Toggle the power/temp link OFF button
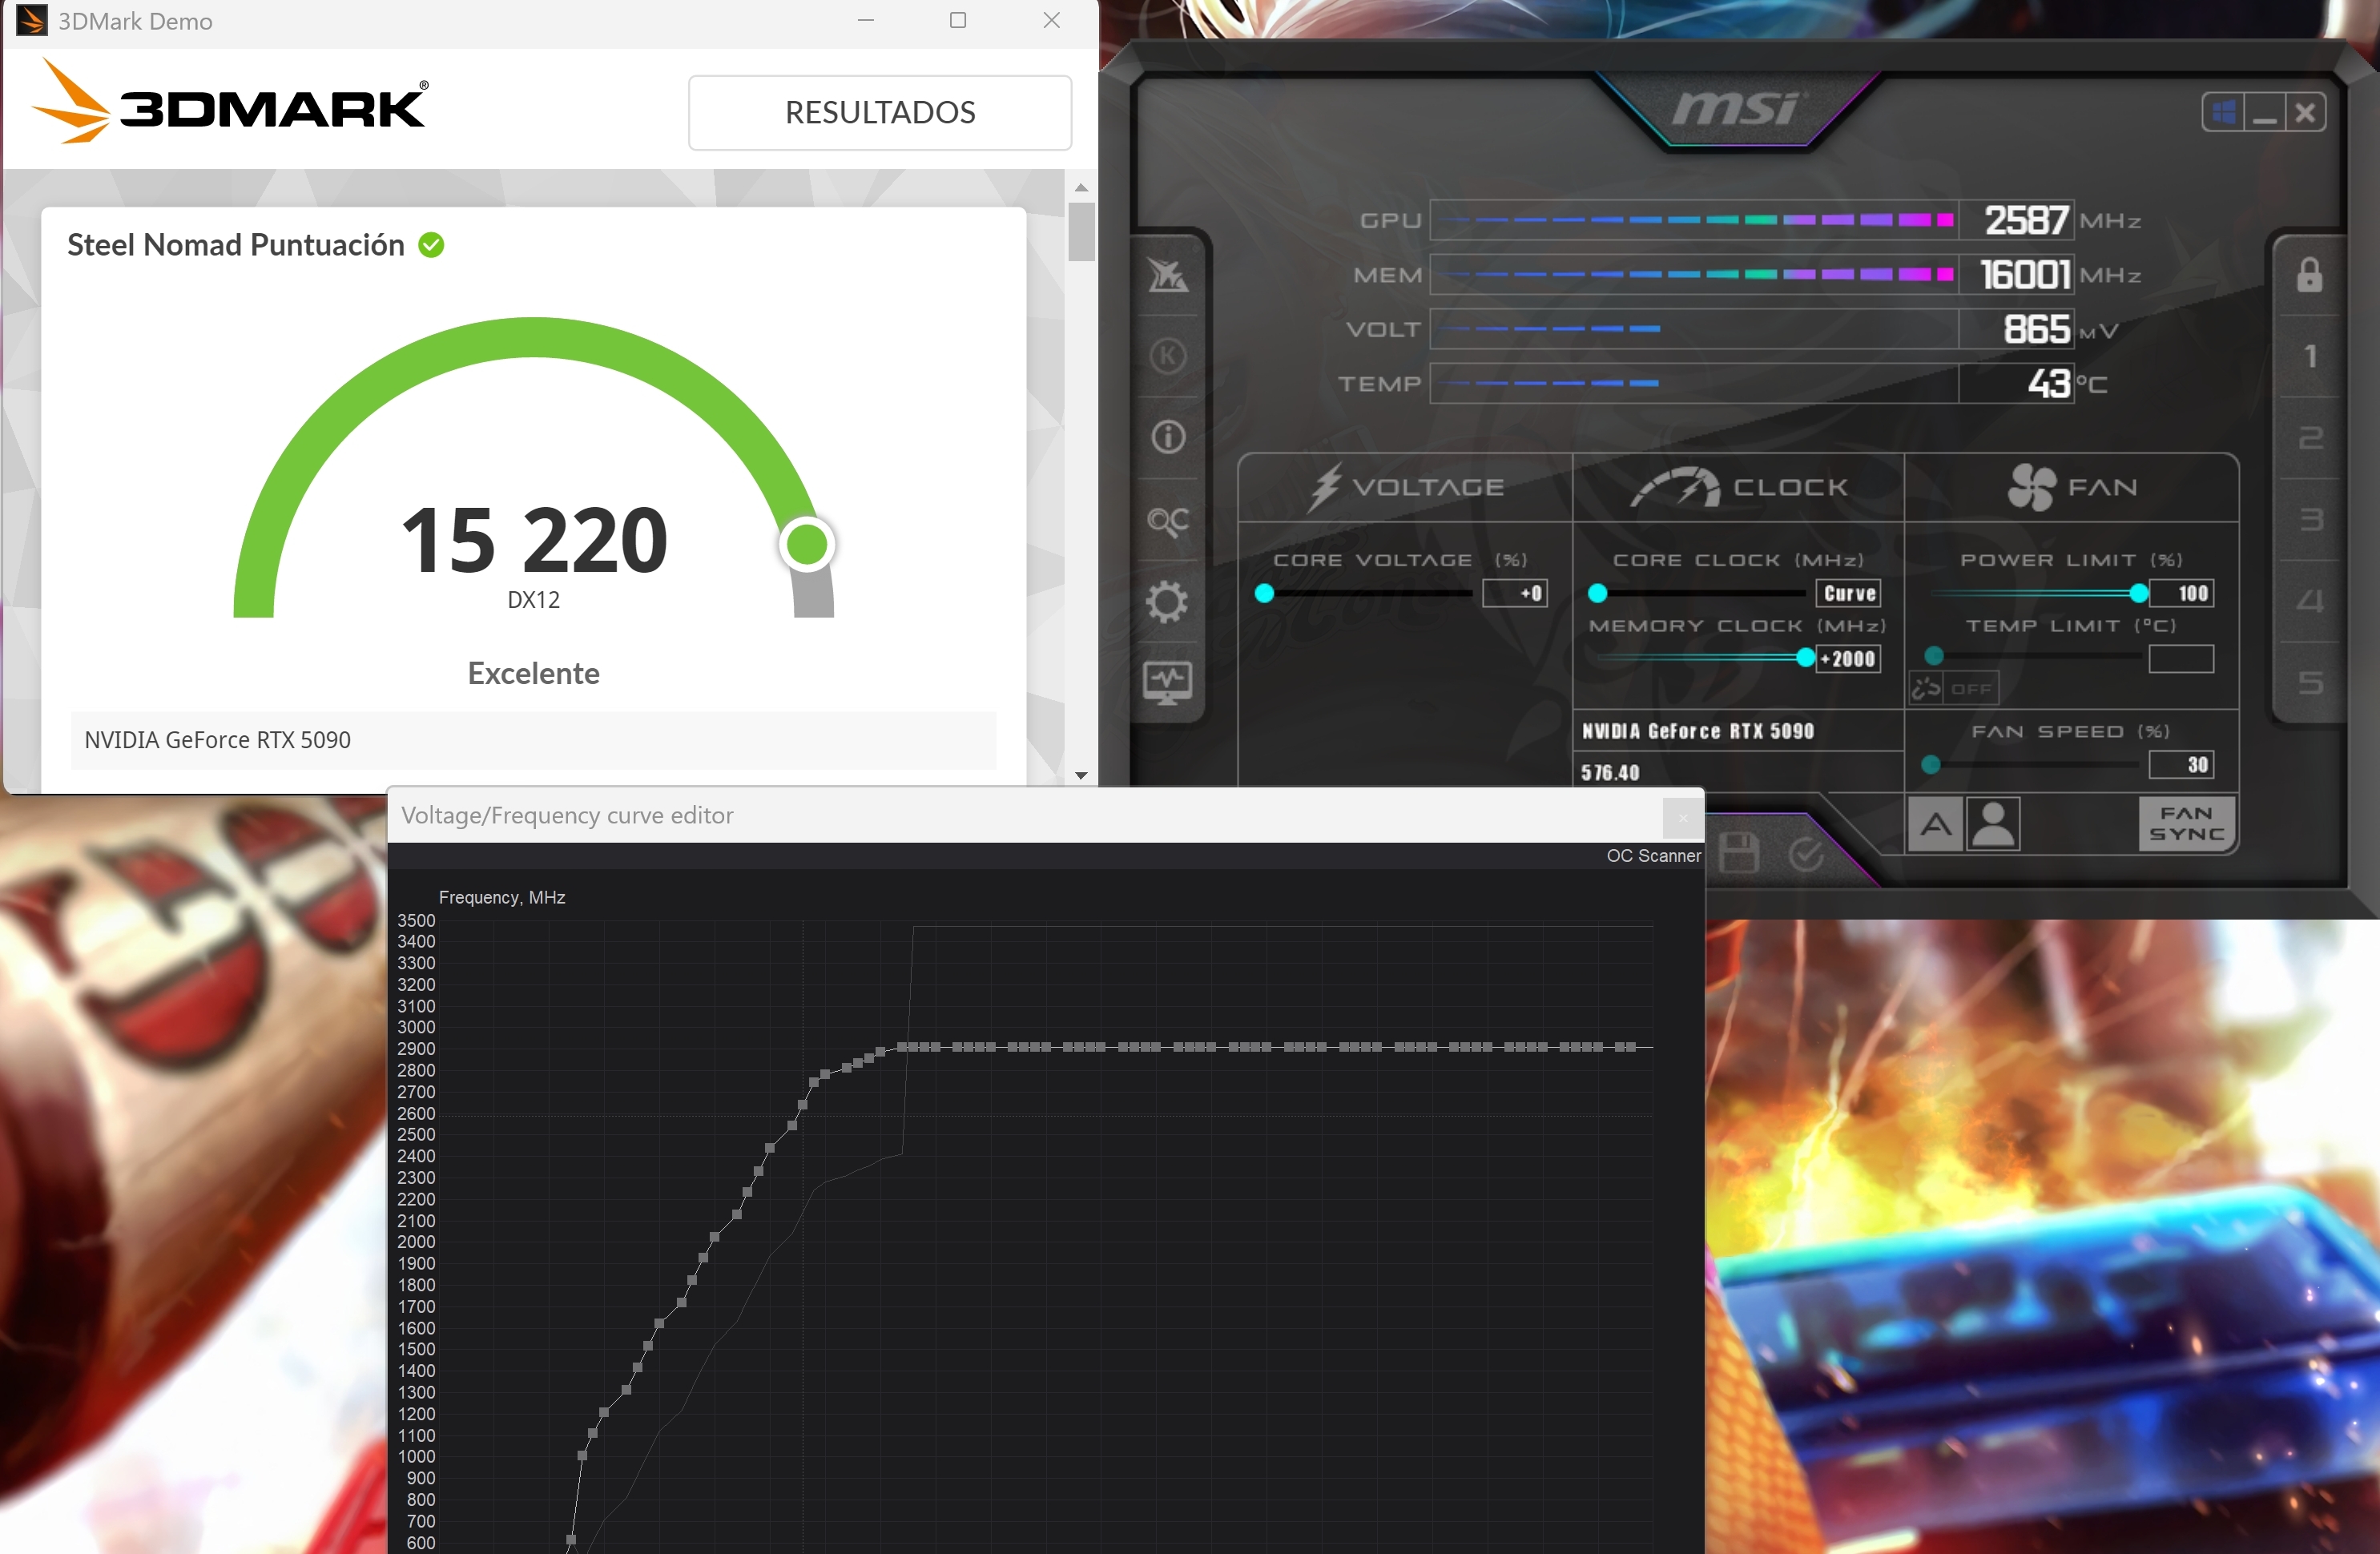The width and height of the screenshot is (2380, 1554). pos(1954,688)
